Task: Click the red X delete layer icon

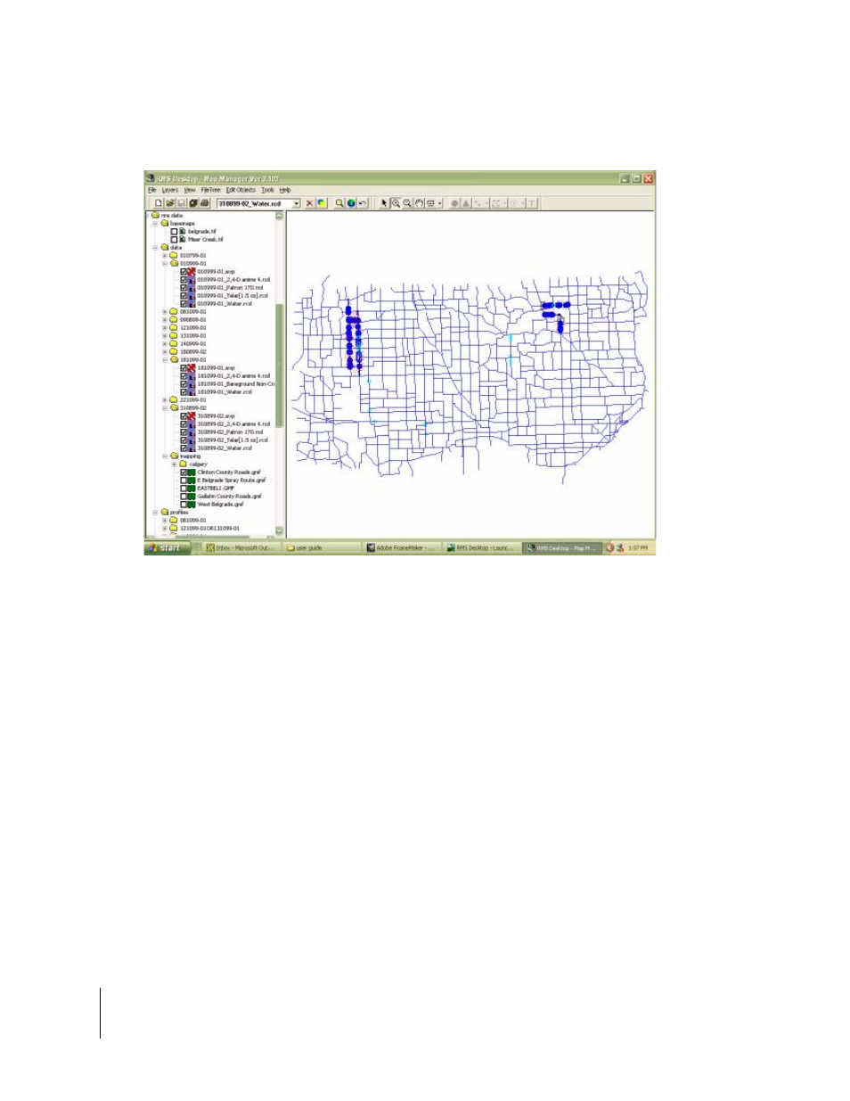Action: click(x=310, y=203)
